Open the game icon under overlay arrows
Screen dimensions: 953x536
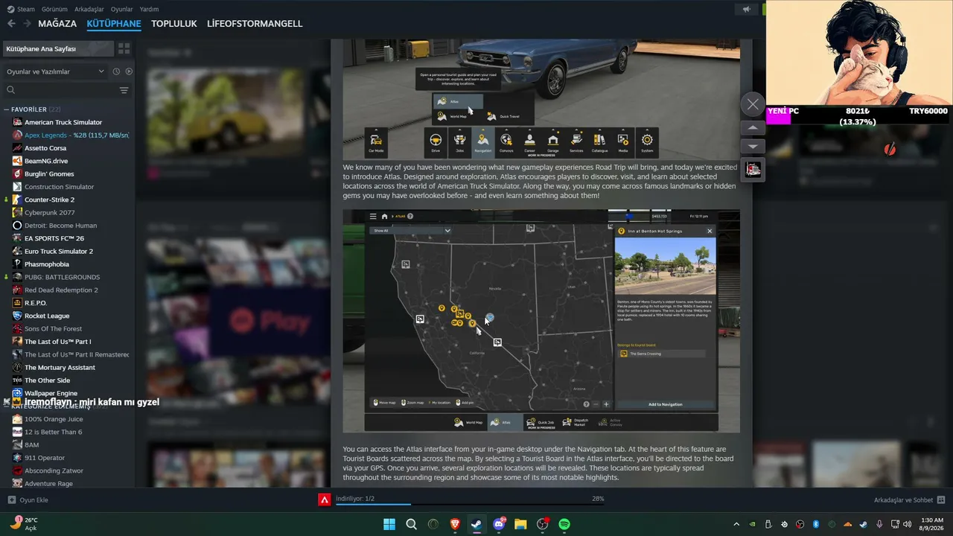[x=753, y=170]
